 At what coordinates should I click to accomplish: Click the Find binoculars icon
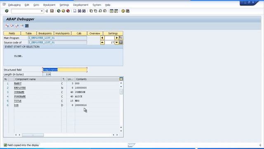[x=79, y=11]
